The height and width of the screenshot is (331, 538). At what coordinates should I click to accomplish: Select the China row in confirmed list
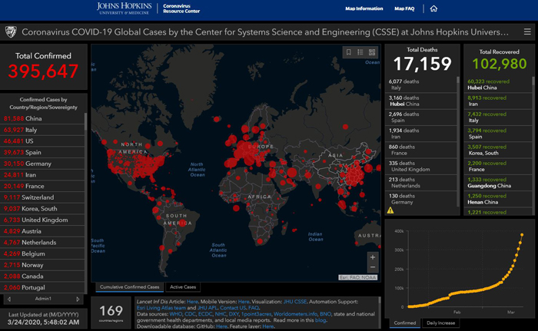coord(42,118)
